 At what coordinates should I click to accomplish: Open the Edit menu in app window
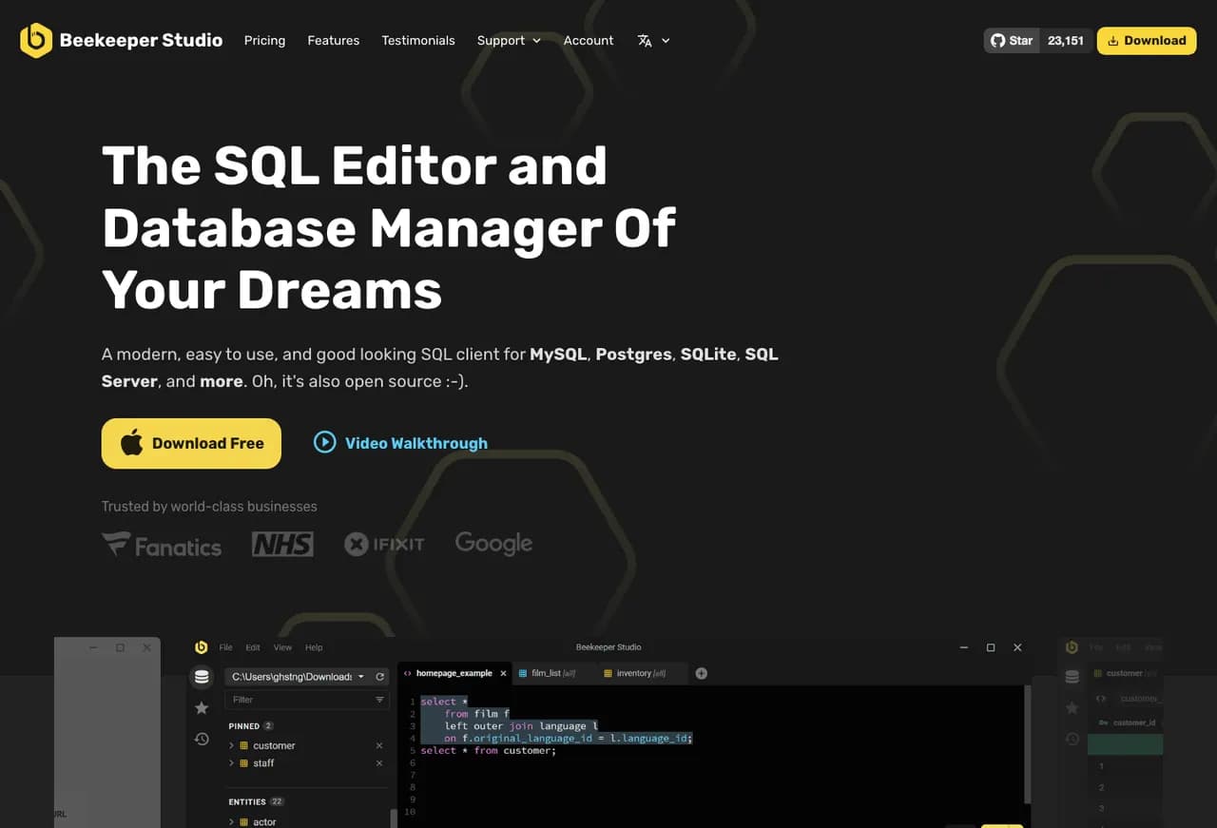(253, 647)
